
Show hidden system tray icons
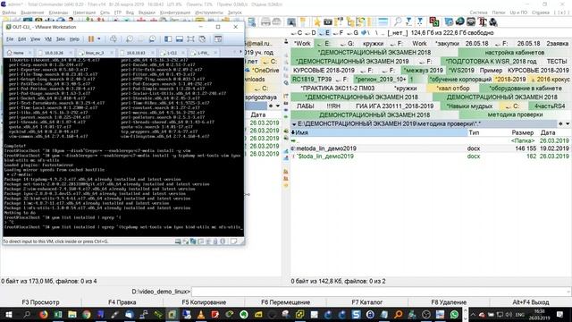pos(473,314)
